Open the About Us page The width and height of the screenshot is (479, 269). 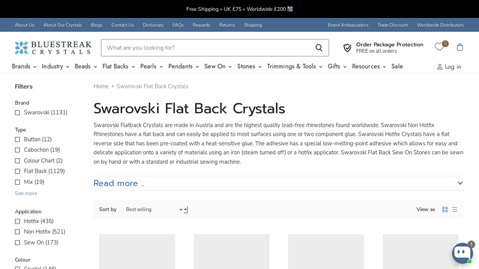25,25
